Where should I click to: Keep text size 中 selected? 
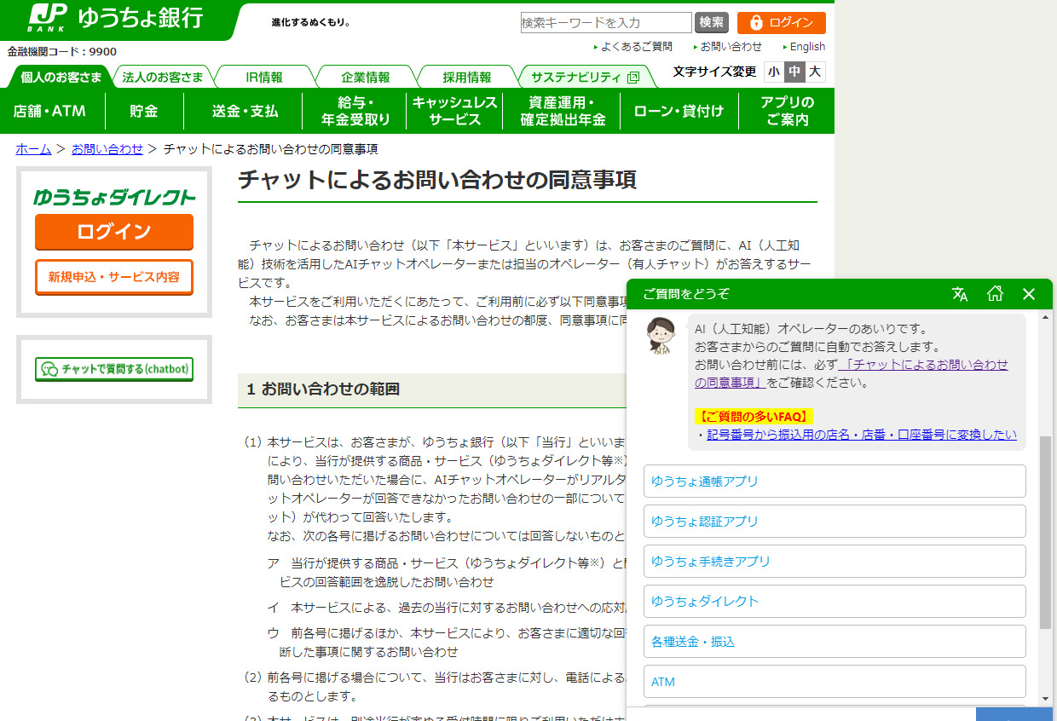796,72
